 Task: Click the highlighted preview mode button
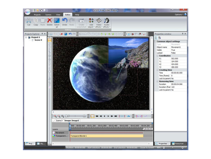[x=92, y=116]
